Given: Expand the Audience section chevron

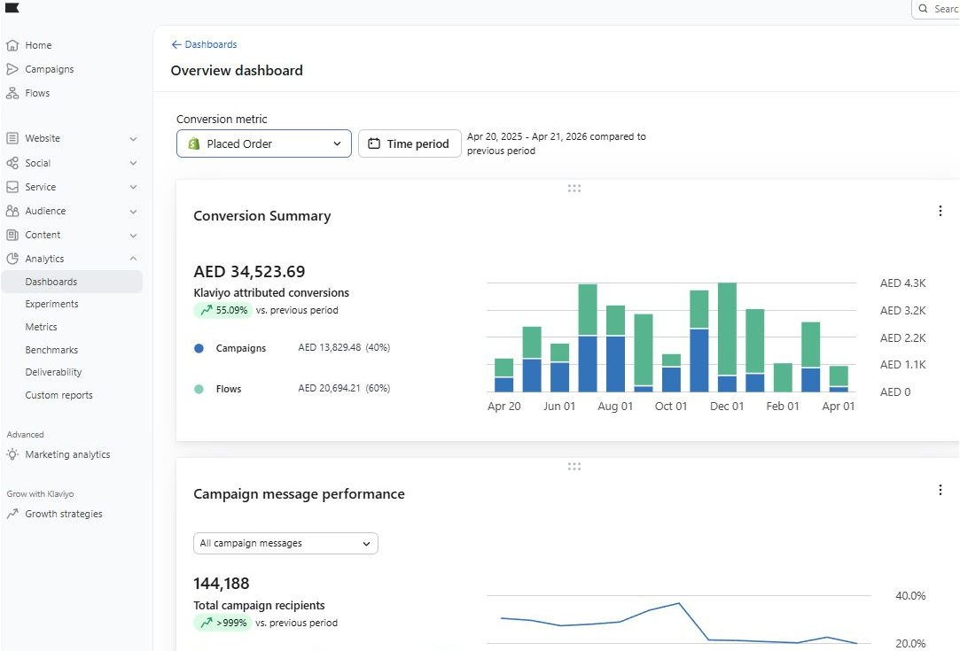Looking at the screenshot, I should point(133,212).
